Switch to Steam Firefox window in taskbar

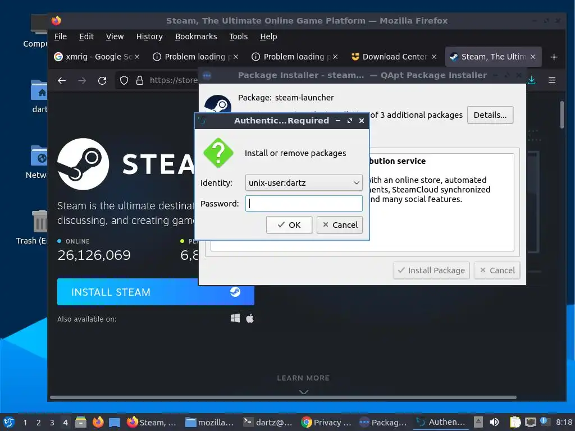[152, 422]
